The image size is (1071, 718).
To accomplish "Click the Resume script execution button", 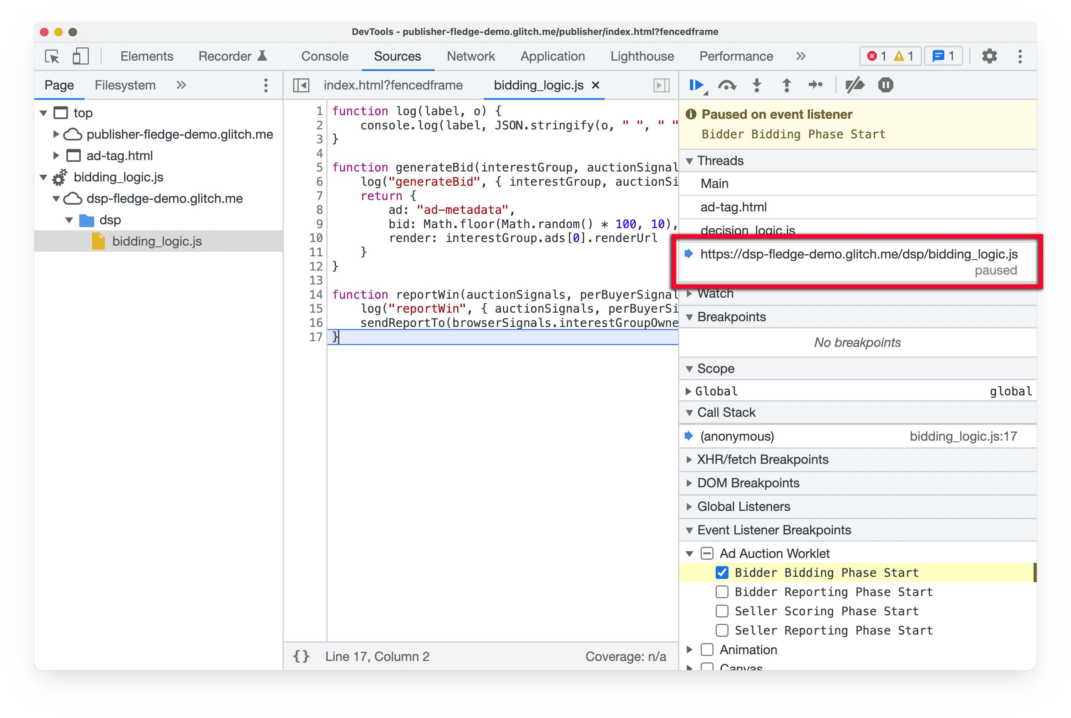I will (x=697, y=86).
